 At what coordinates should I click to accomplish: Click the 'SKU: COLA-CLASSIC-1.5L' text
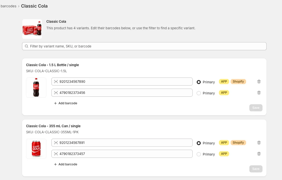point(46,71)
